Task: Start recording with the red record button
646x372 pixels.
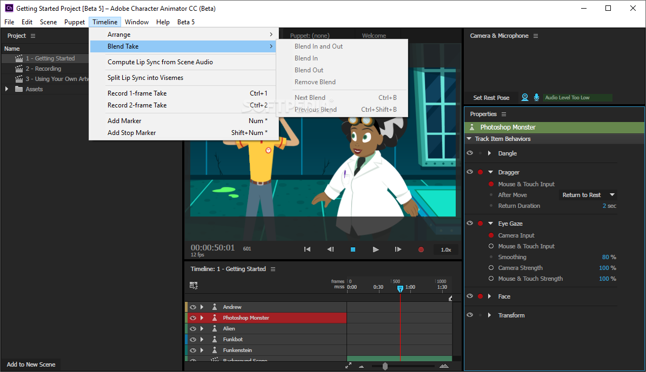Action: tap(421, 249)
